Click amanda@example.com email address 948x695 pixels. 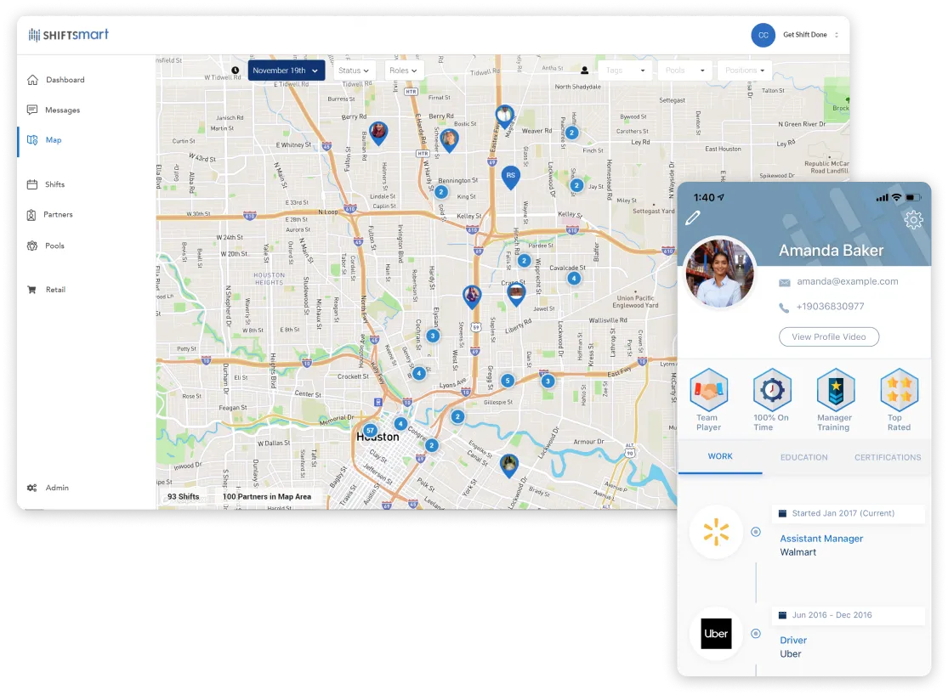(x=847, y=281)
